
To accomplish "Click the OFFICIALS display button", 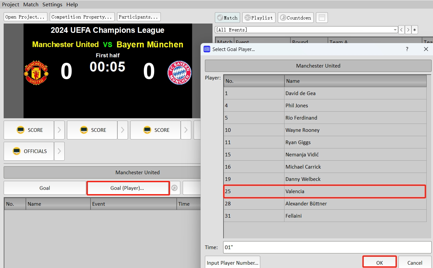I will 29,151.
